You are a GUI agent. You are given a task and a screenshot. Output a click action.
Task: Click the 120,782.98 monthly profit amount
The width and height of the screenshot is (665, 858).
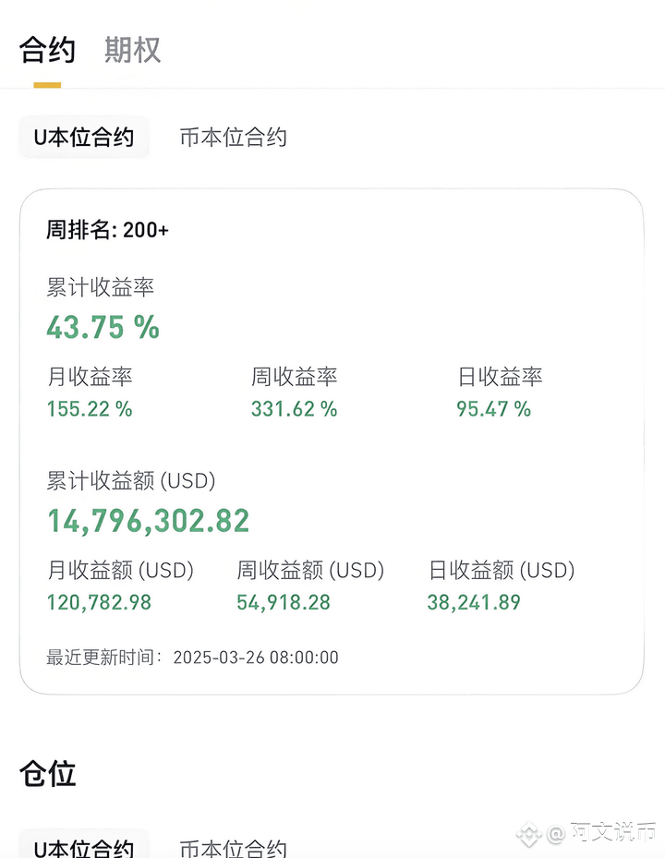pos(99,602)
